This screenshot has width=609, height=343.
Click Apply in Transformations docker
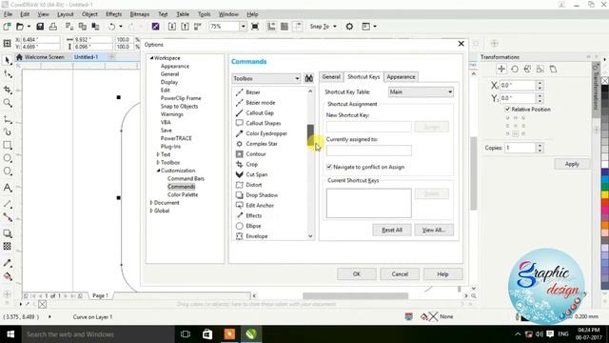tap(572, 164)
